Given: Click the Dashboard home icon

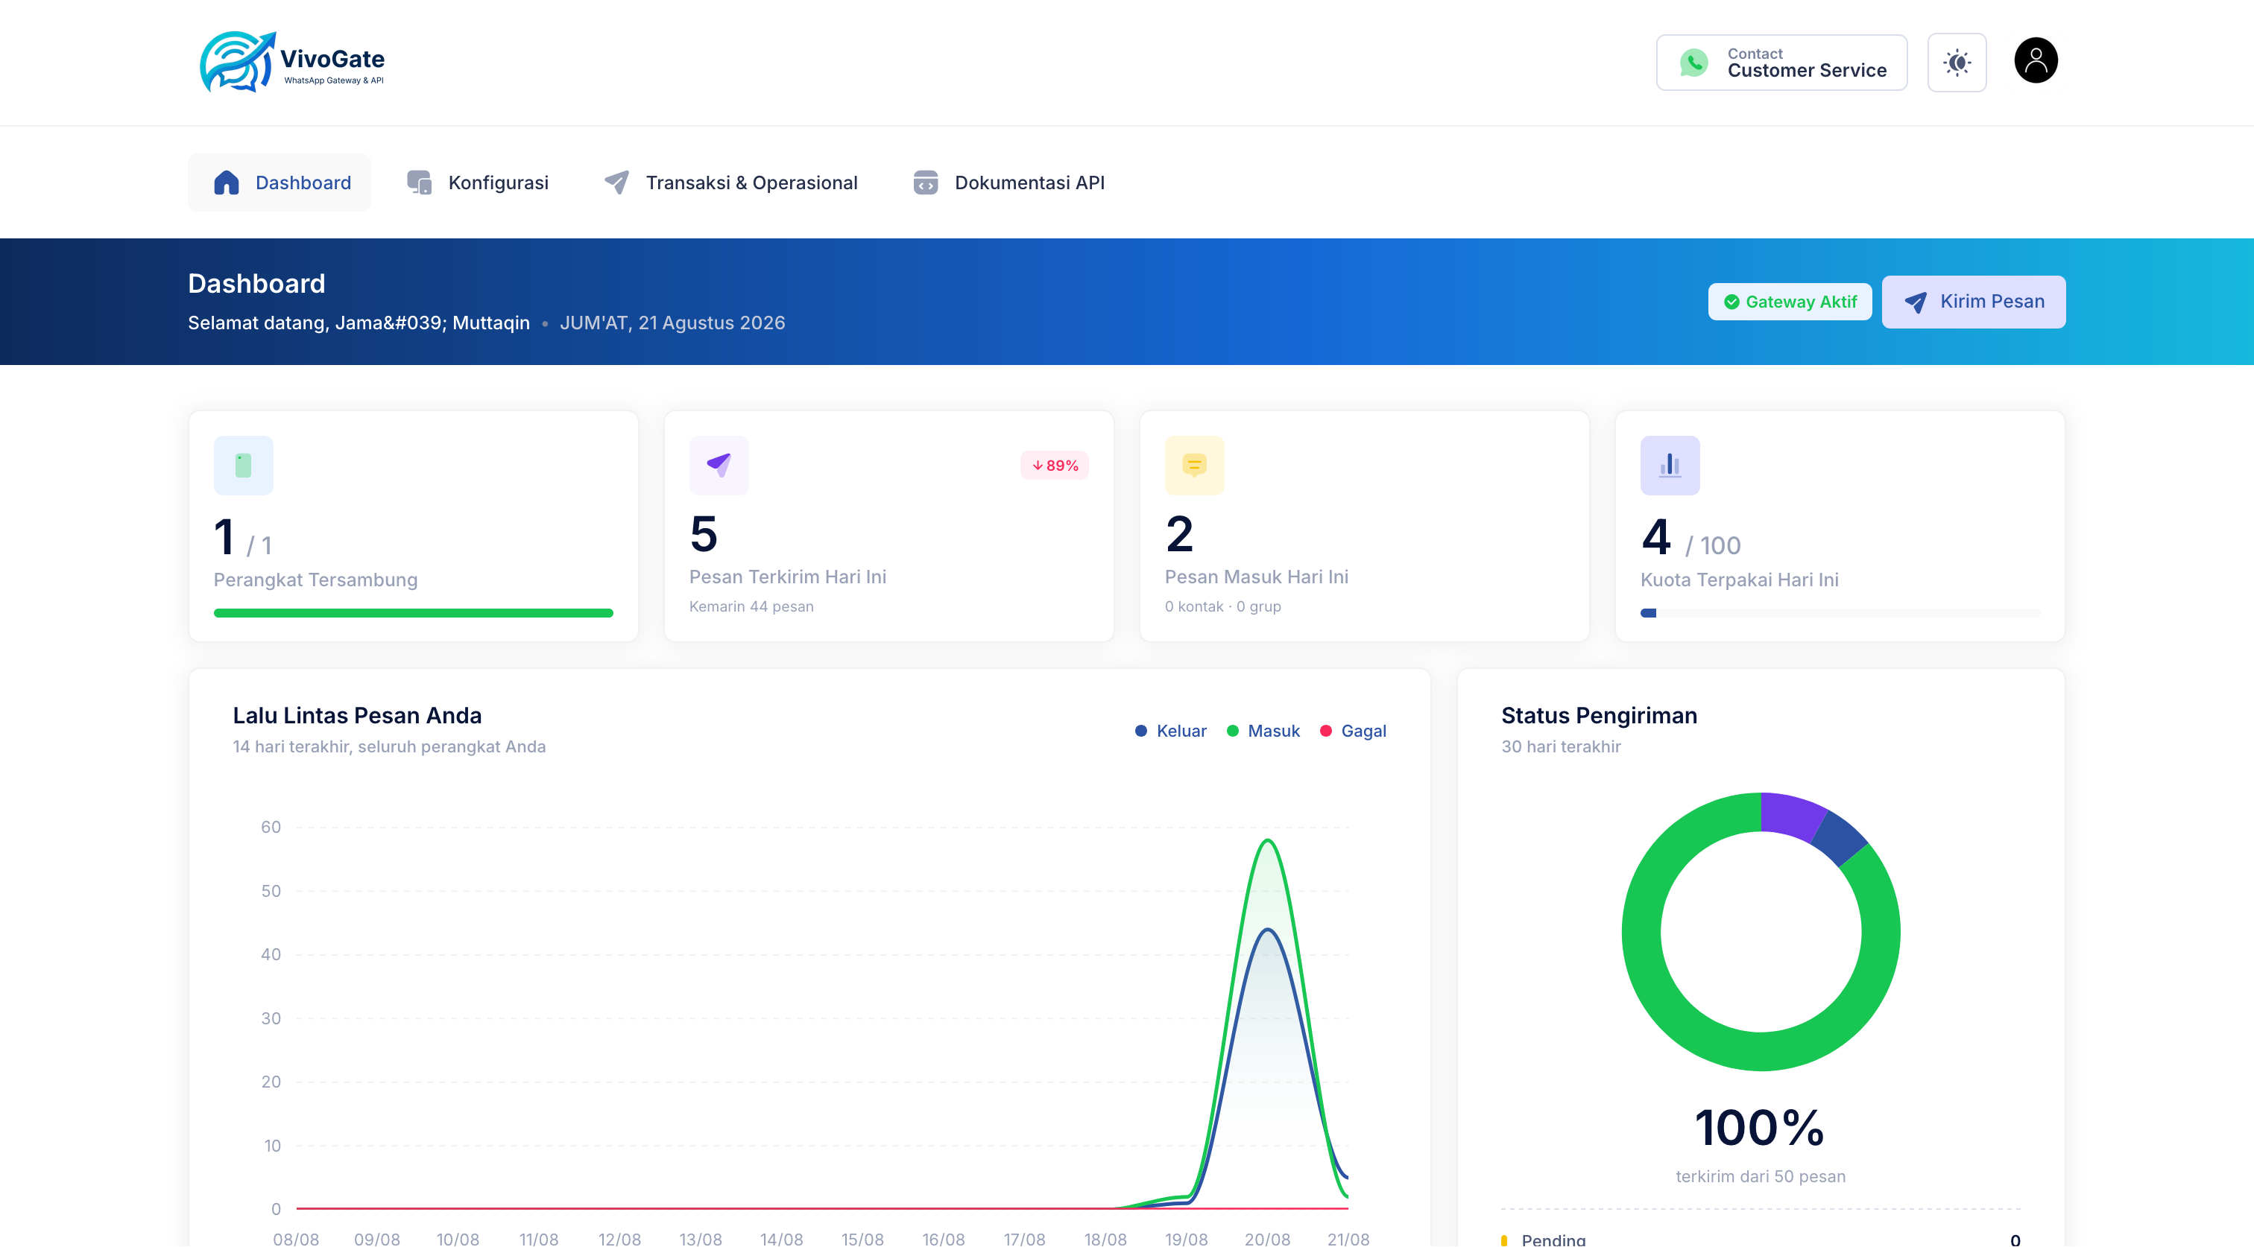Looking at the screenshot, I should (x=226, y=182).
